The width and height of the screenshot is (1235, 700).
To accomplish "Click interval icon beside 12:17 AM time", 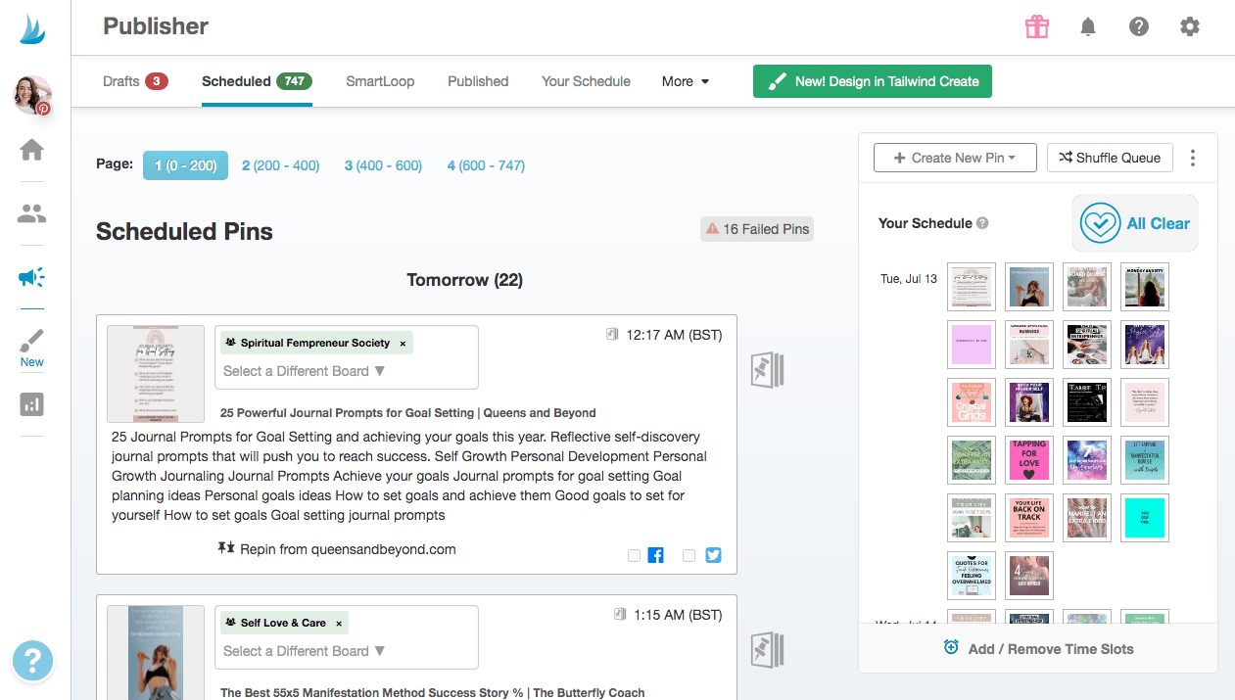I will 613,335.
